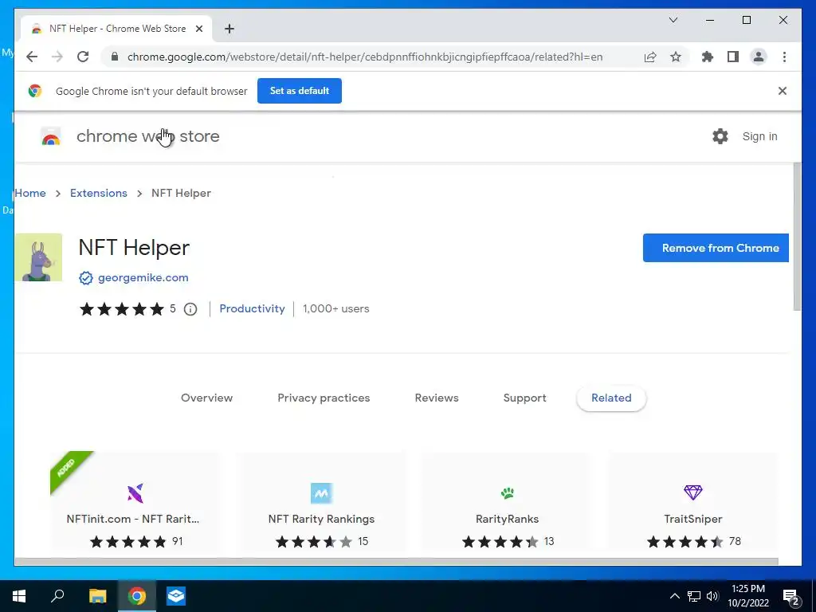Viewport: 816px width, 612px height.
Task: Close the NFT Helper tab
Action: pyautogui.click(x=198, y=29)
